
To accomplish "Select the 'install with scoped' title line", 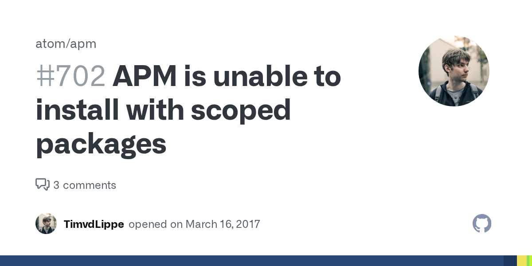I will tap(163, 110).
